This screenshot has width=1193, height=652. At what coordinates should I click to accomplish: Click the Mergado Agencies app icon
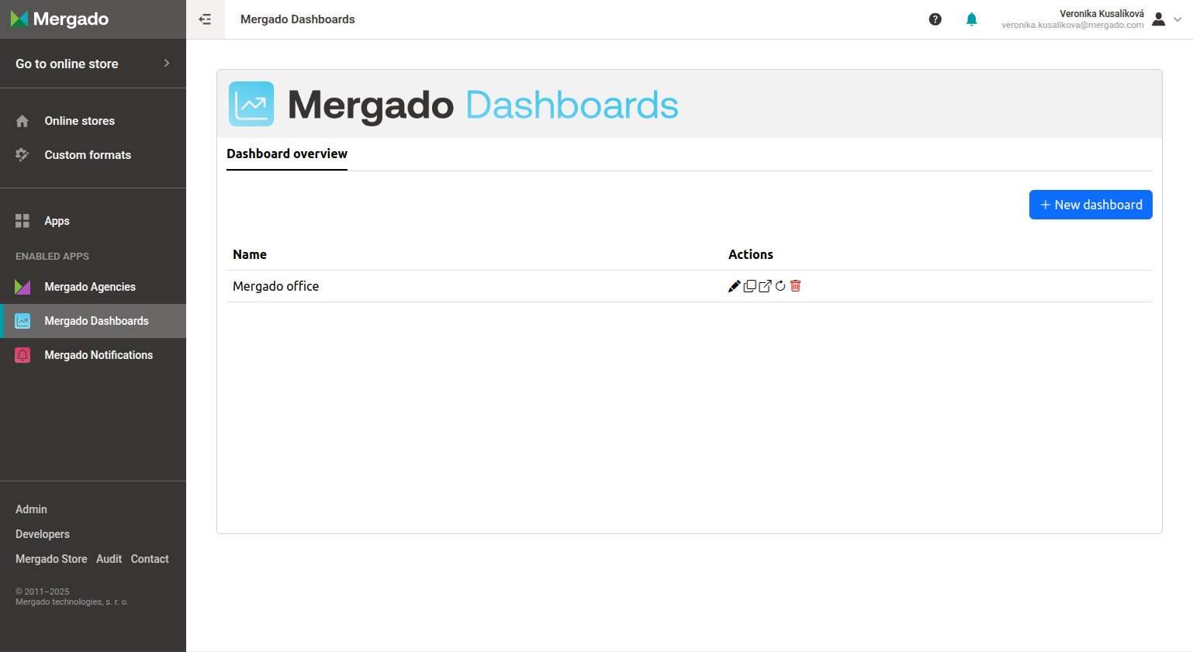[22, 287]
